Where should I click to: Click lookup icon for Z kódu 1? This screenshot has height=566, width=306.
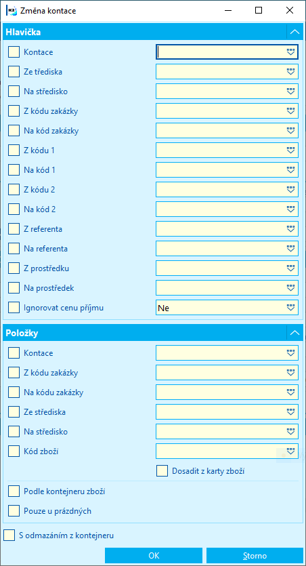[290, 150]
